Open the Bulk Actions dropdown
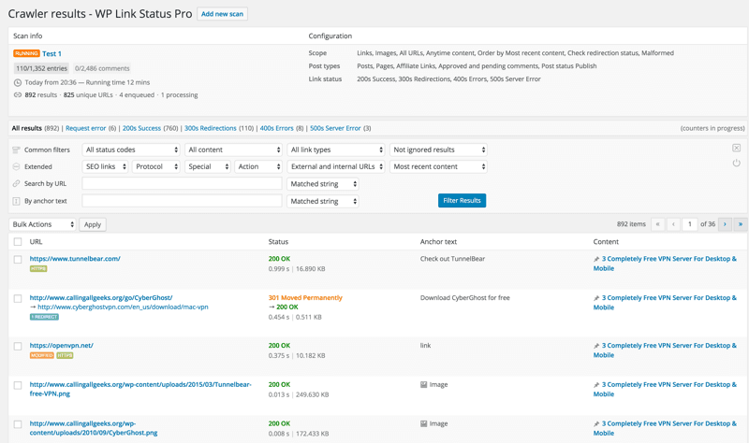This screenshot has width=749, height=443. click(42, 224)
